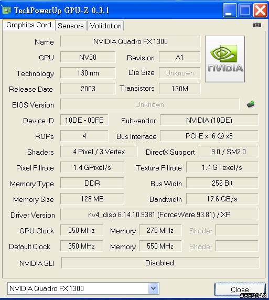Click the NVIDIA SLI field showing Disabled
This screenshot has height=300, width=269.
160,263
